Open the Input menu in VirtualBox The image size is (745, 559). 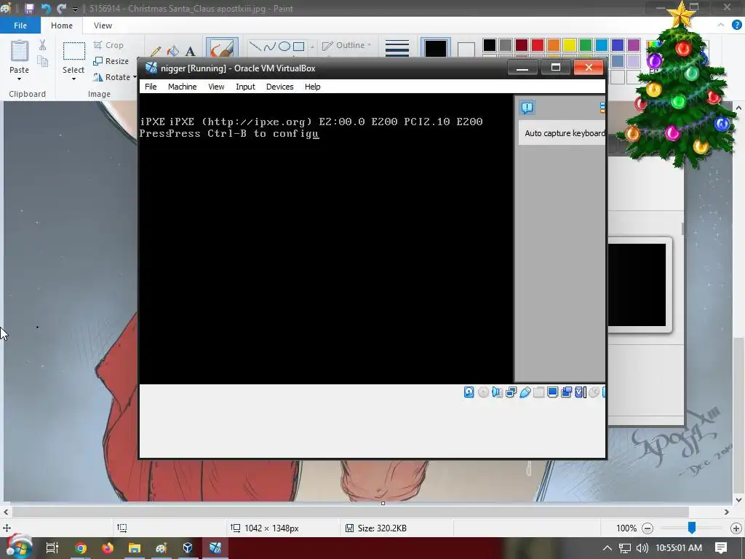click(x=245, y=87)
